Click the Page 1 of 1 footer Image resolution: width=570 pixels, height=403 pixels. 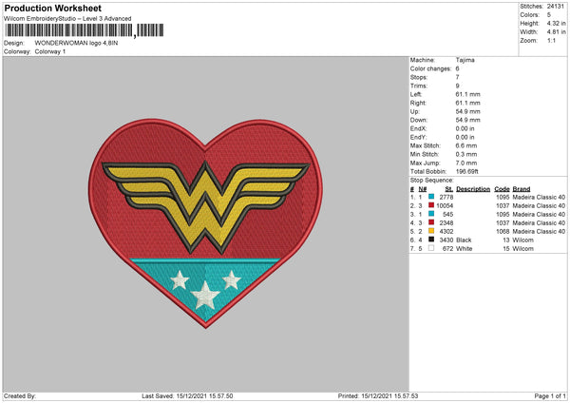(x=550, y=395)
